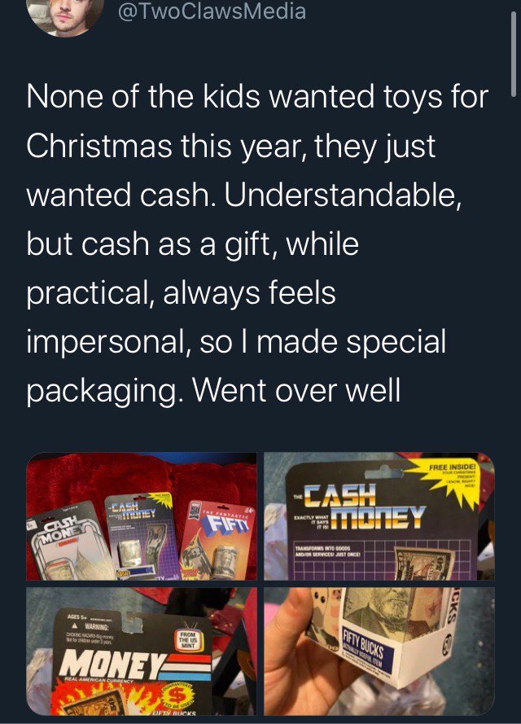Viewport: 521px width, 724px height.
Task: Open the @TwoClawsMedia profile handle
Action: [212, 11]
